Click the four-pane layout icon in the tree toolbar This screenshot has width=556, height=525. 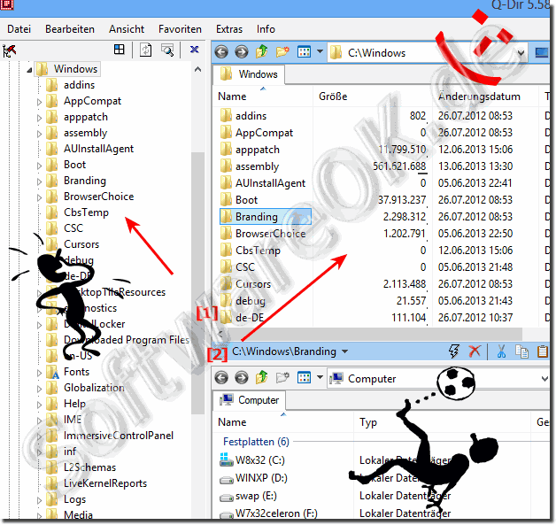tap(120, 50)
